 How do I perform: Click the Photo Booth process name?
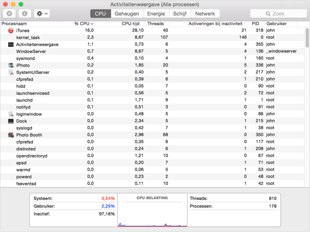29,135
